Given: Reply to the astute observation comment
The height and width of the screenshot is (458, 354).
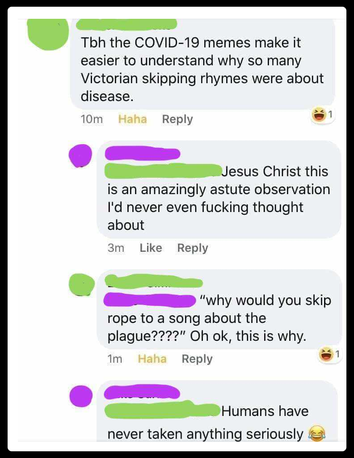Looking at the screenshot, I should click(193, 248).
